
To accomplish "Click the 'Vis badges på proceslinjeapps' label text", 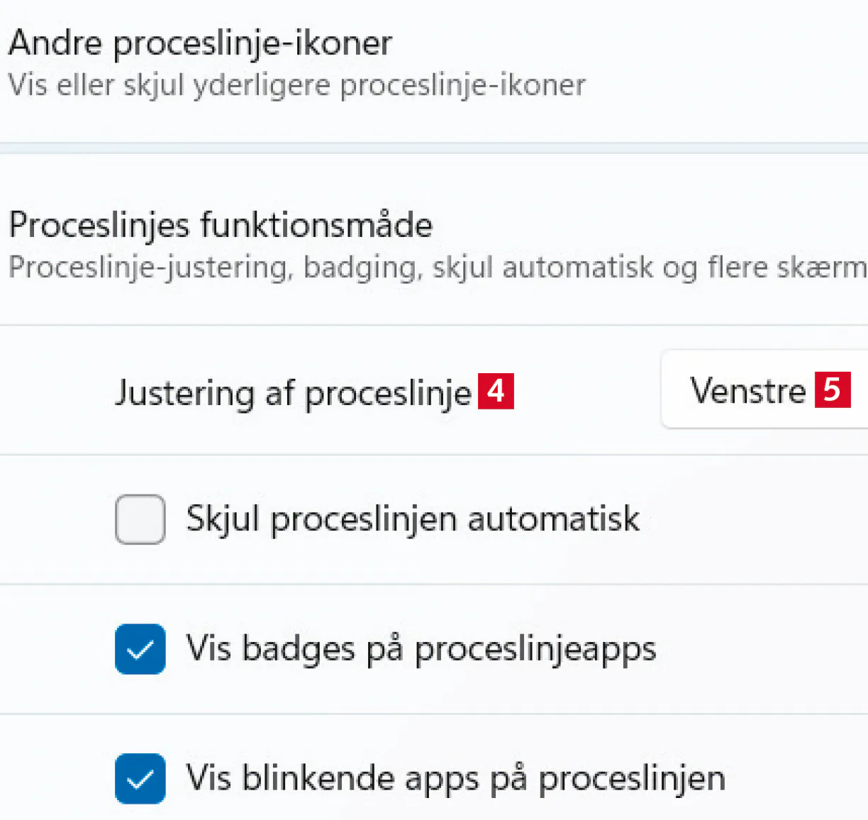I will pyautogui.click(x=421, y=649).
